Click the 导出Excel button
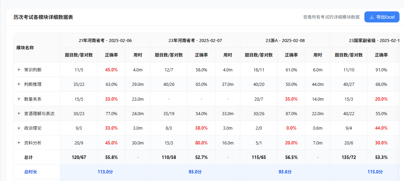This screenshot has width=404, height=181. tap(382, 17)
